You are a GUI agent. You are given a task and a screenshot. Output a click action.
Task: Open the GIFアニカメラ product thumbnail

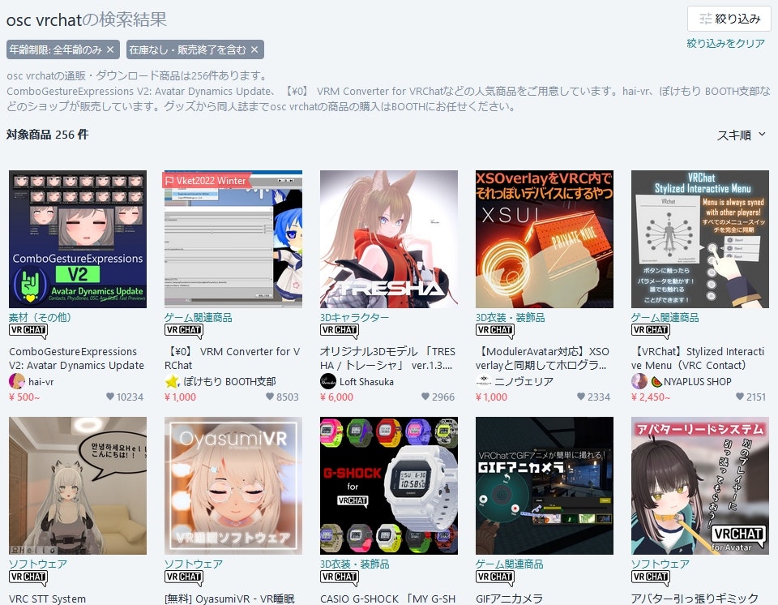545,485
